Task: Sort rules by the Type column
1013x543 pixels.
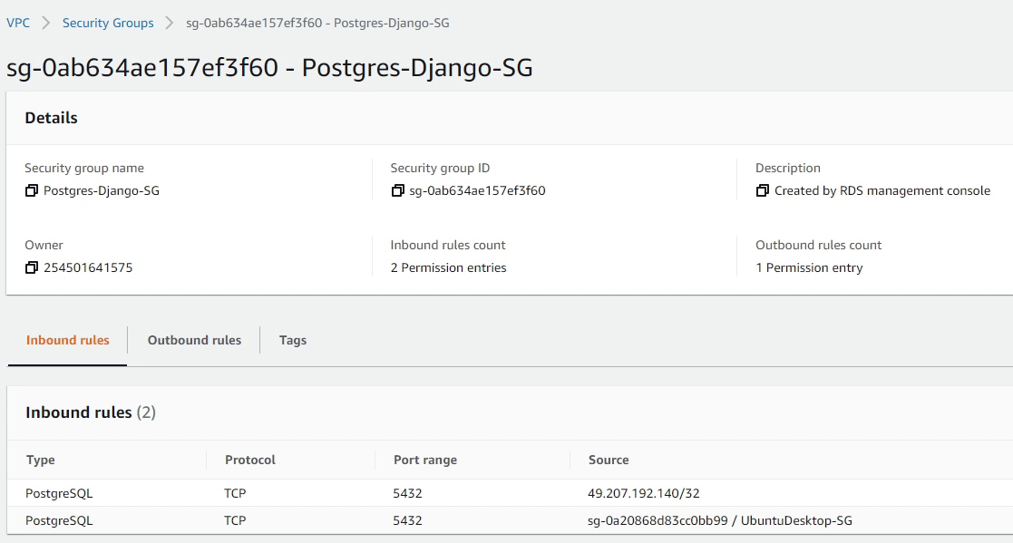Action: 40,460
